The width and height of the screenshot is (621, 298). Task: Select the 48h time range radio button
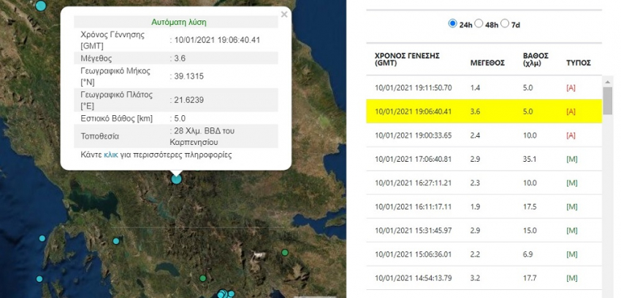click(479, 24)
